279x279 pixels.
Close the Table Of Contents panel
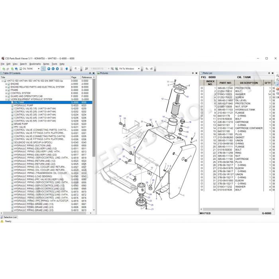tap(94, 73)
